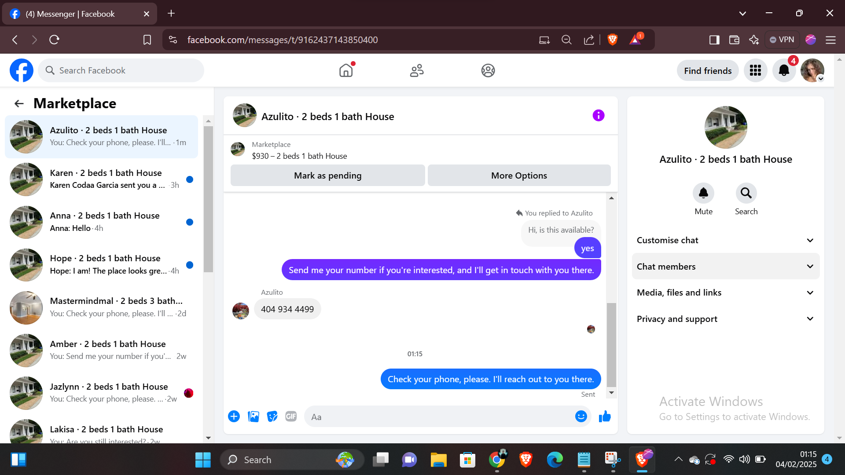Reload the current page
Viewport: 845px width, 475px height.
(54, 40)
